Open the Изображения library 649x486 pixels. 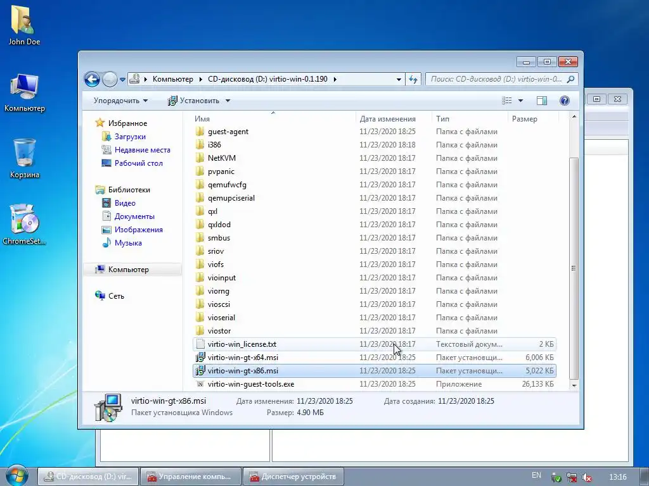pos(139,229)
